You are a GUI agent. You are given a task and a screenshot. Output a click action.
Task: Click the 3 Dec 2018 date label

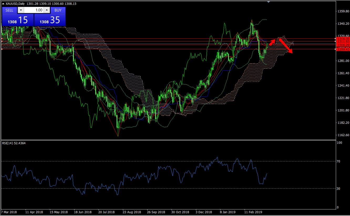pos(204,212)
